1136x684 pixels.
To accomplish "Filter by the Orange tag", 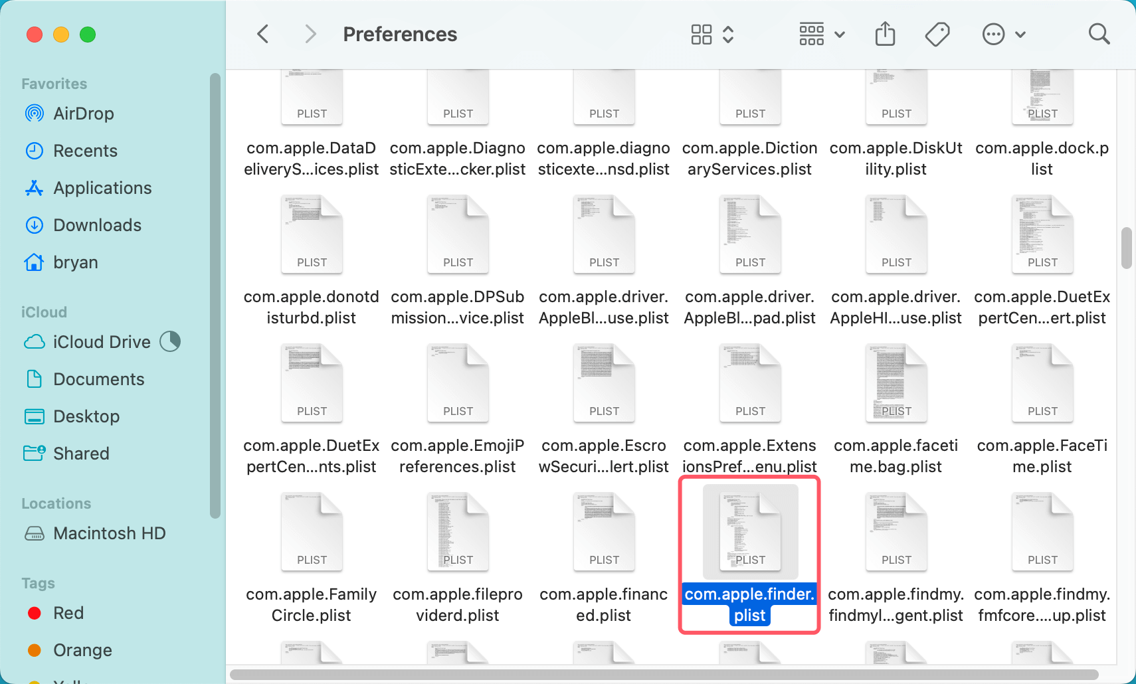I will coord(82,650).
